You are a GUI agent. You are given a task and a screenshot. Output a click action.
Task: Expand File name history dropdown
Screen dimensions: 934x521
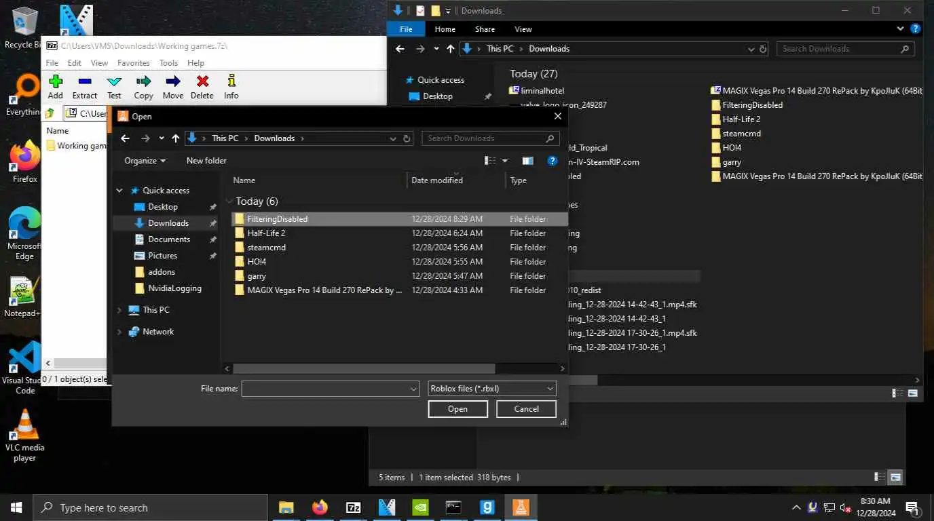413,389
